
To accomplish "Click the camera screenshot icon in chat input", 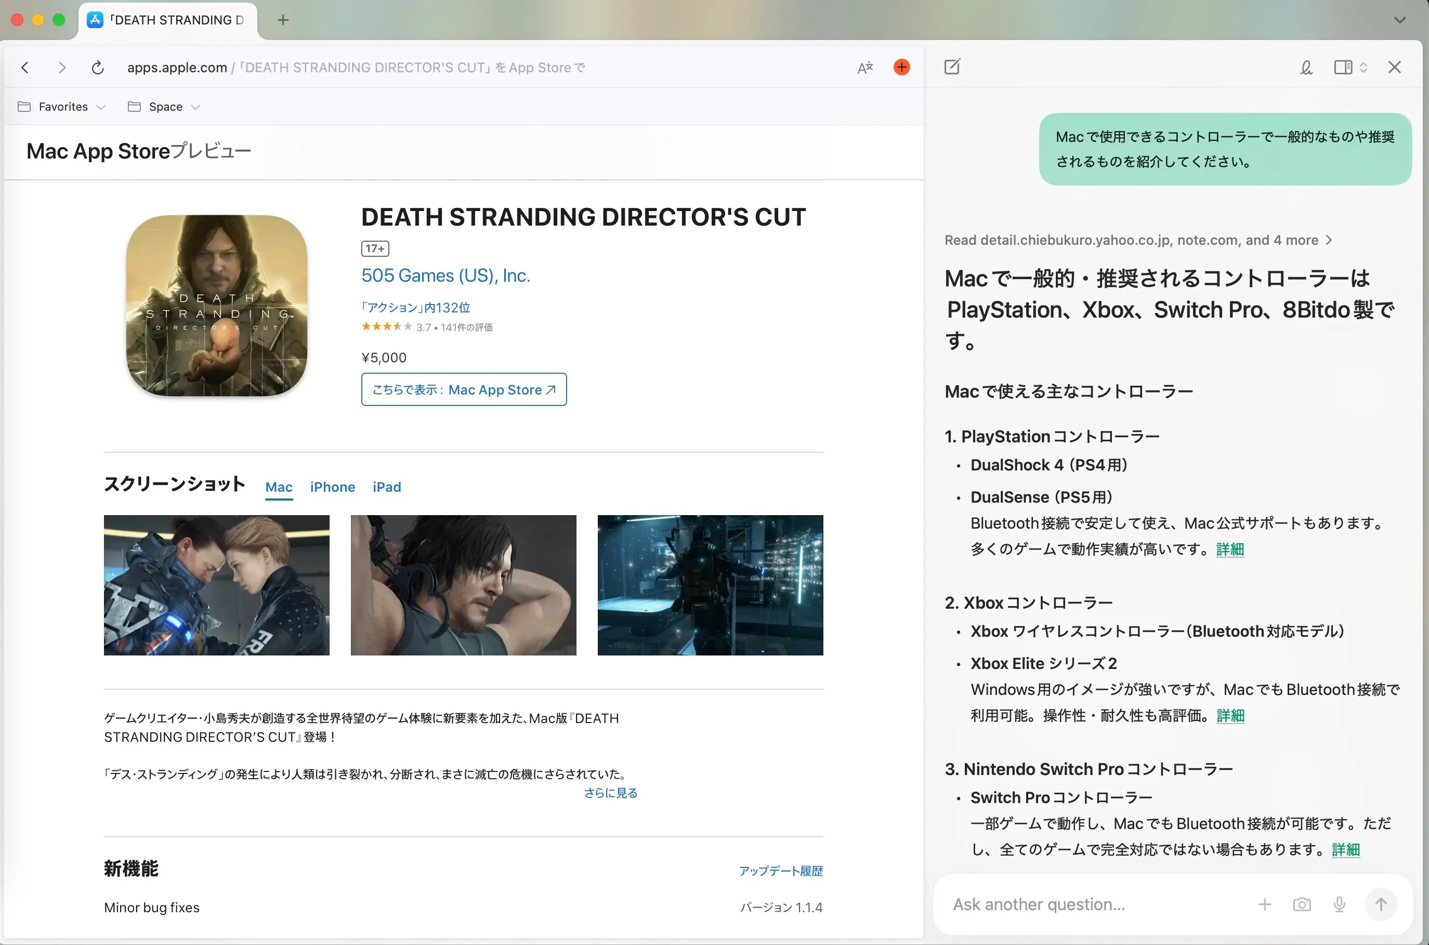I will point(1302,904).
